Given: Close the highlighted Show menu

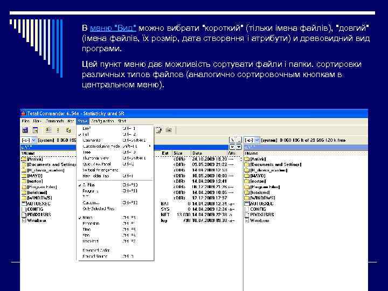Looking at the screenshot, I should (82, 121).
